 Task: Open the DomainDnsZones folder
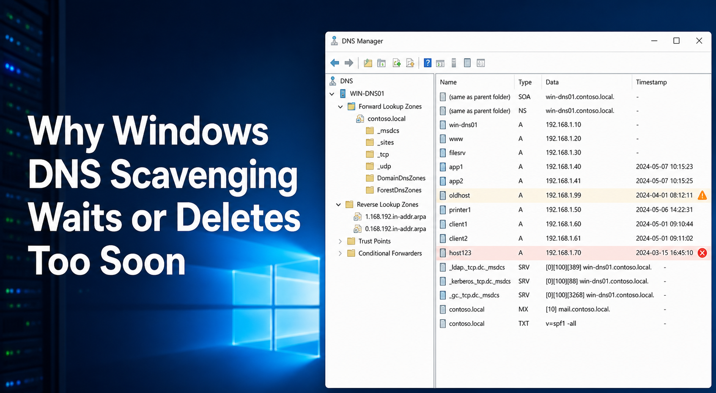[x=401, y=178]
